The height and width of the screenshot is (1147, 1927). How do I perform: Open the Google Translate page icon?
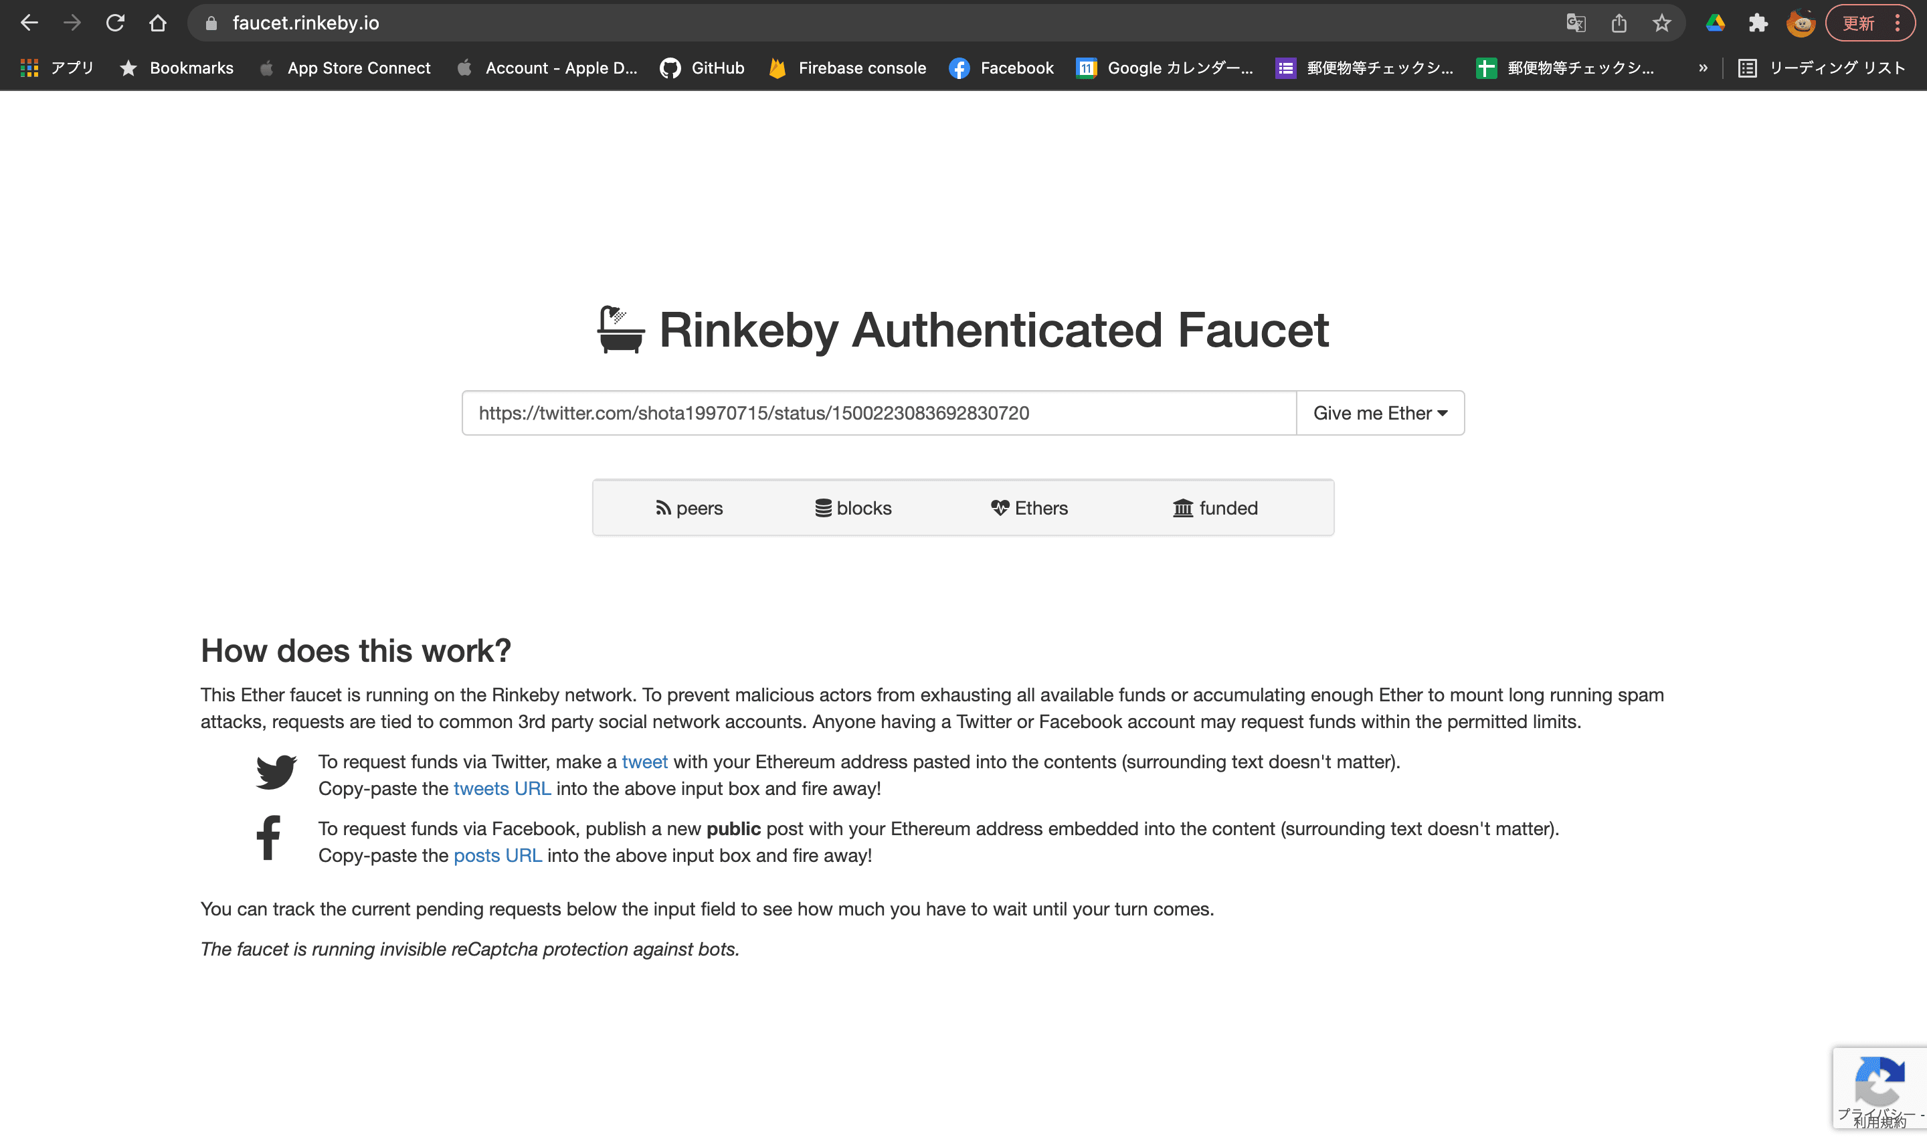click(1576, 23)
